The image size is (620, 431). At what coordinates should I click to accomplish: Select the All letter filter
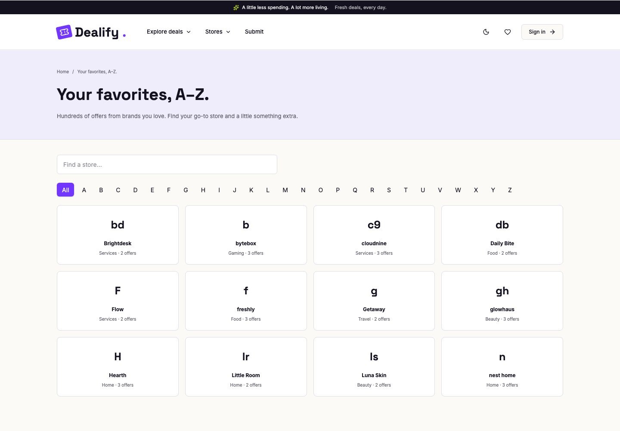65,190
